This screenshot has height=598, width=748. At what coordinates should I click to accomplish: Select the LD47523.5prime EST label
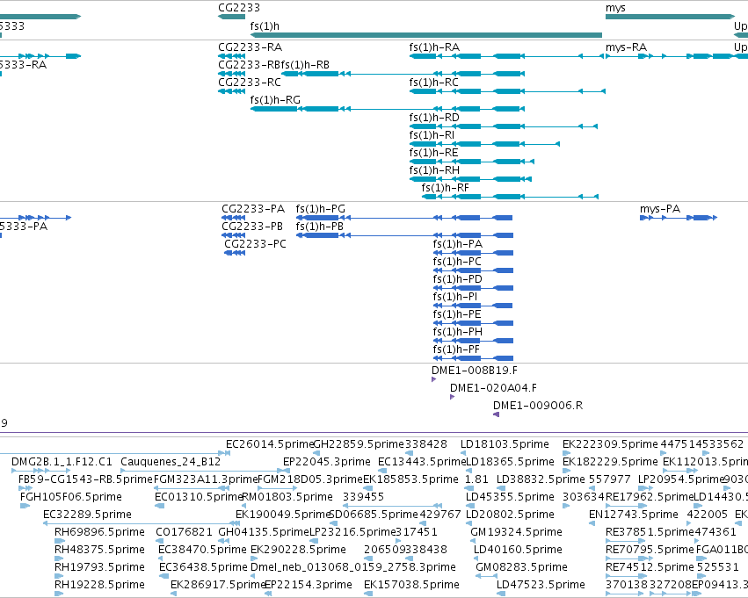(541, 585)
